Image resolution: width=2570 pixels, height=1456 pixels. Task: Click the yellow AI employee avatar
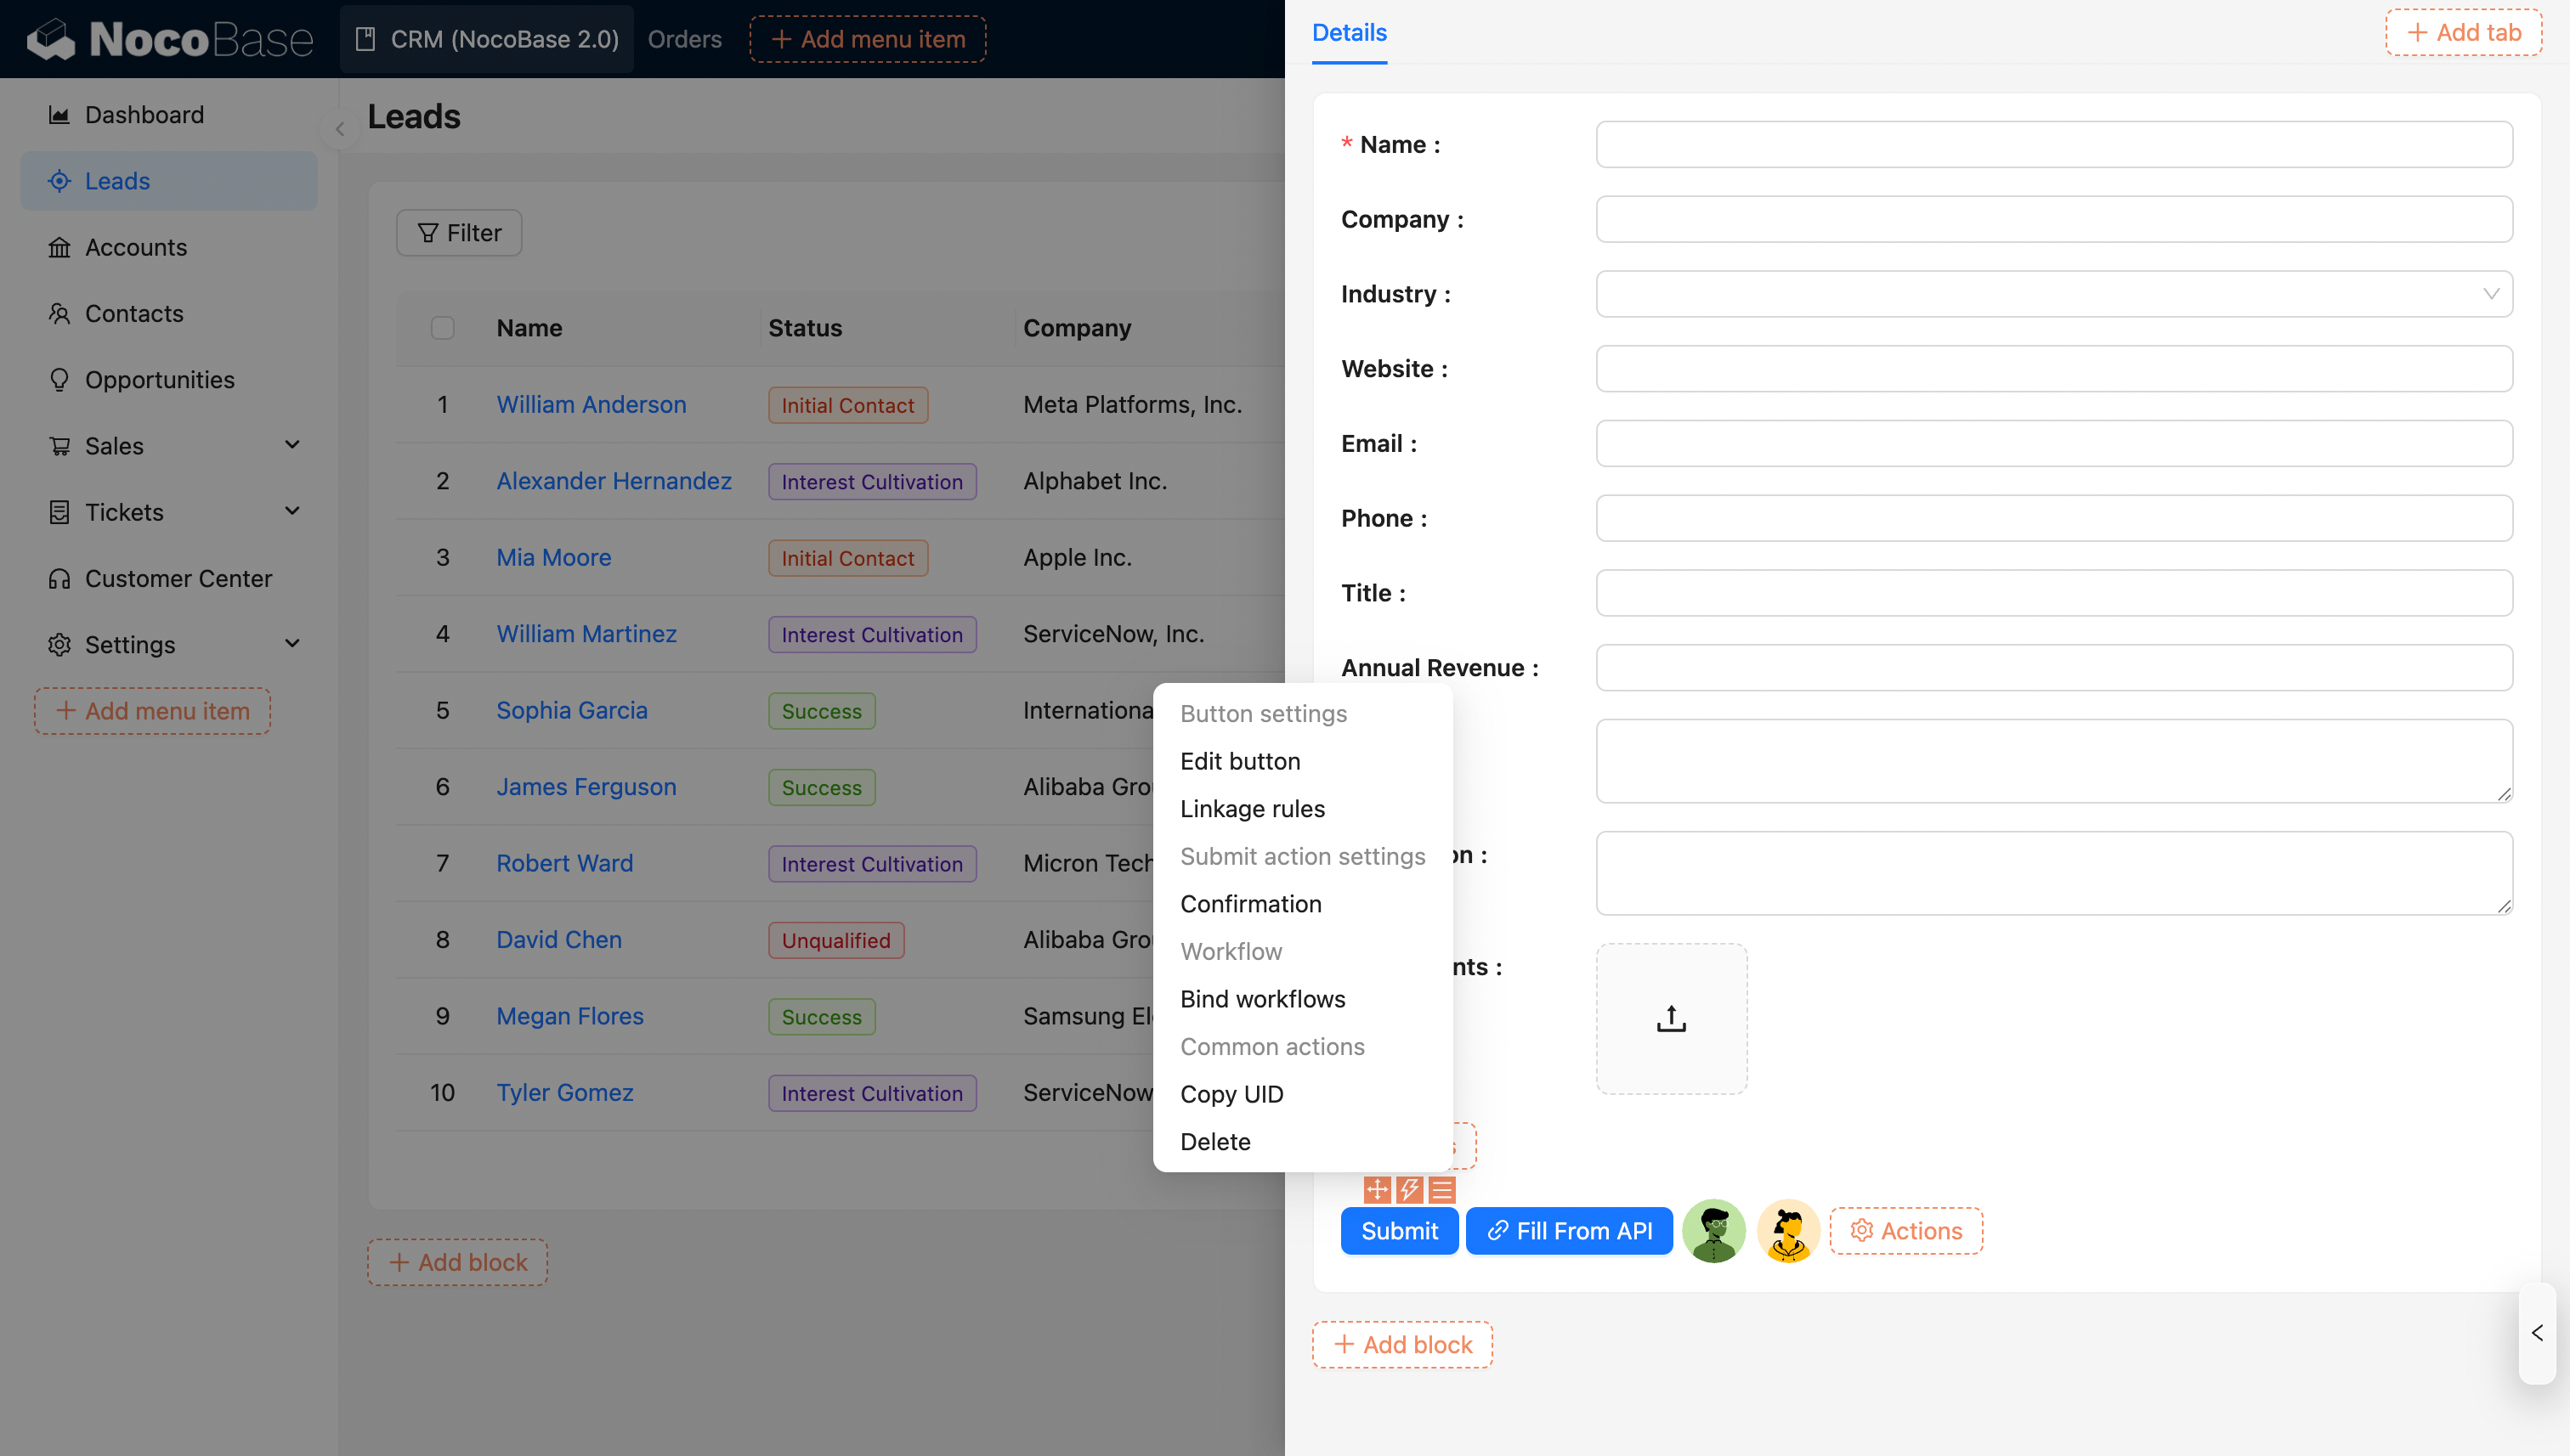pyautogui.click(x=1787, y=1231)
